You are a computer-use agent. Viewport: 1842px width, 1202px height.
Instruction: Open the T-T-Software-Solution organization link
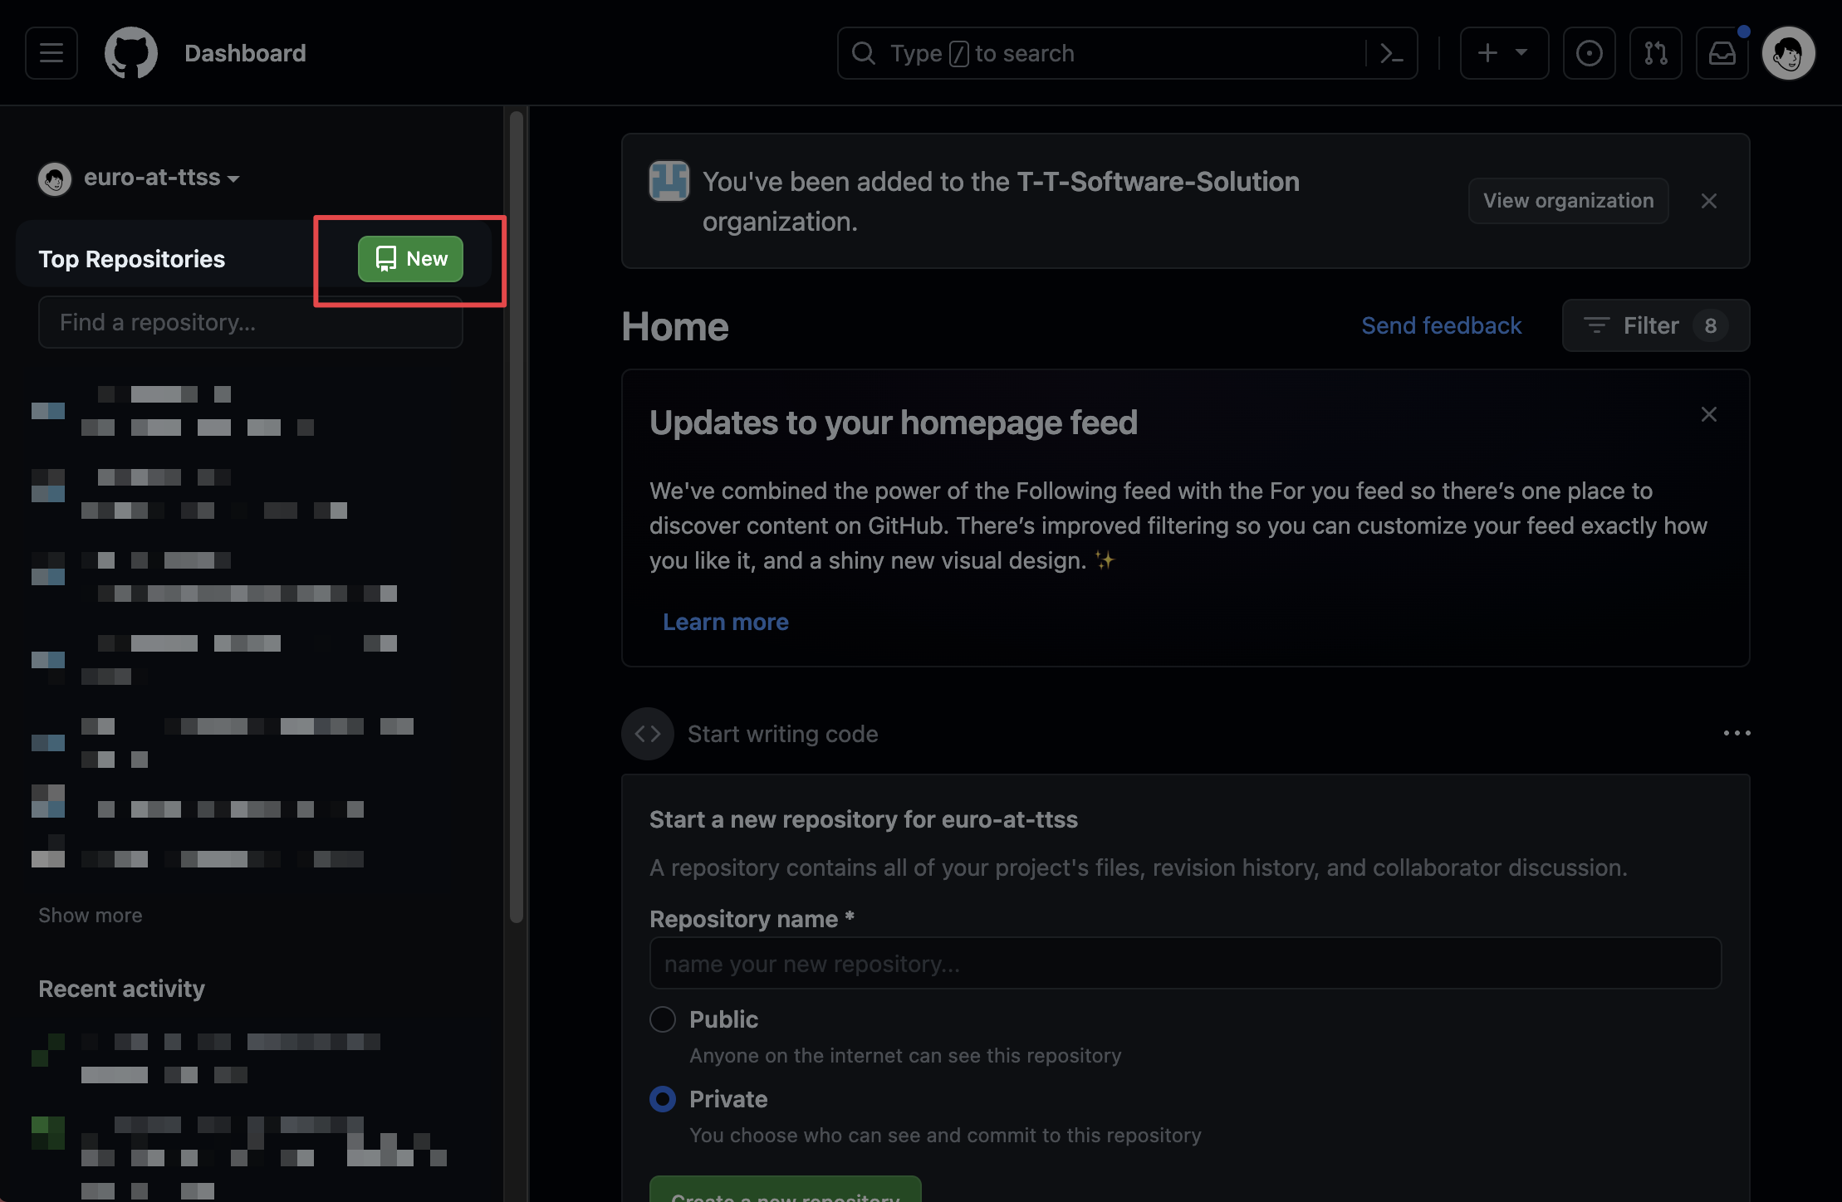pos(1158,181)
